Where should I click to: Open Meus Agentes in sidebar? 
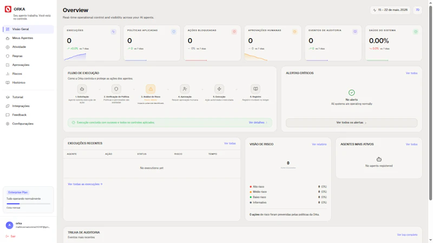pos(28,38)
